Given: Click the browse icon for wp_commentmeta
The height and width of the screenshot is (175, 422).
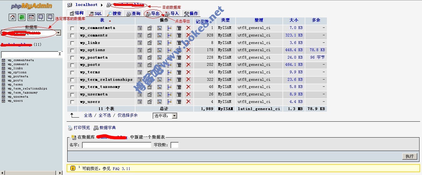Looking at the screenshot, I should [140, 28].
